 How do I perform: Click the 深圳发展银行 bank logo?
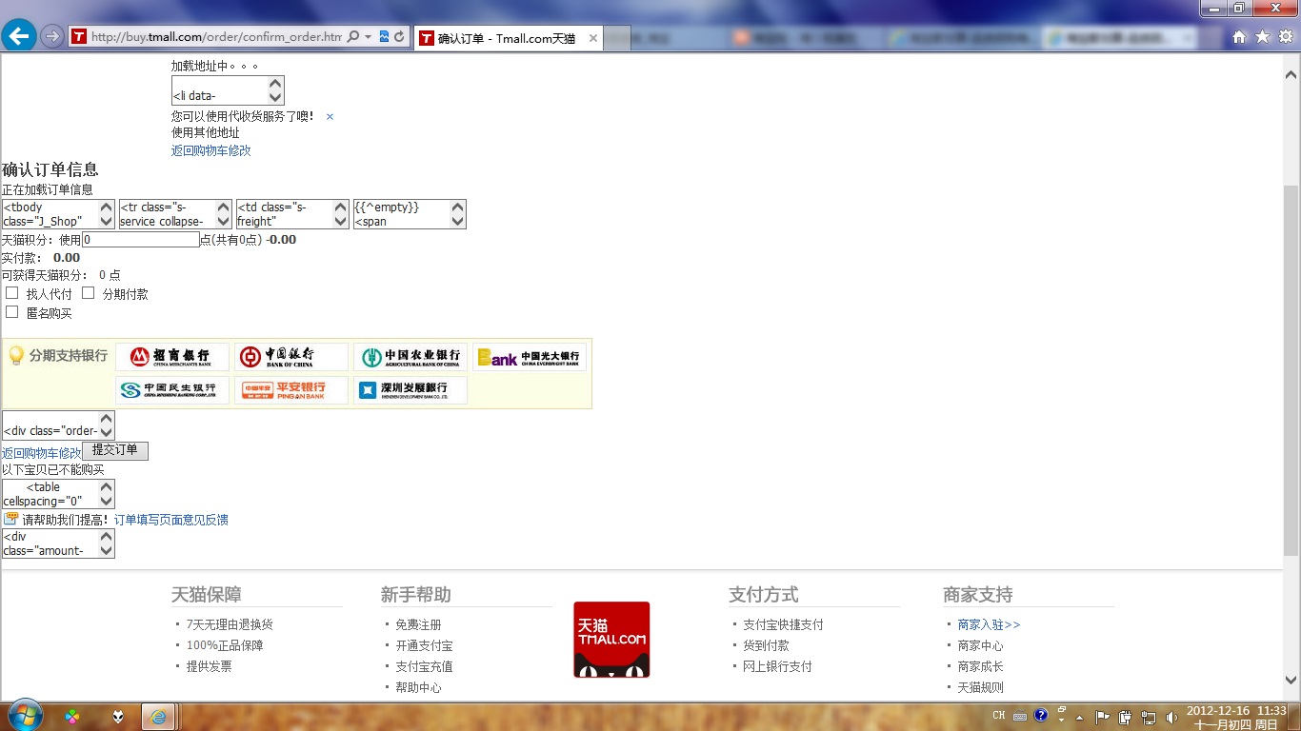410,390
